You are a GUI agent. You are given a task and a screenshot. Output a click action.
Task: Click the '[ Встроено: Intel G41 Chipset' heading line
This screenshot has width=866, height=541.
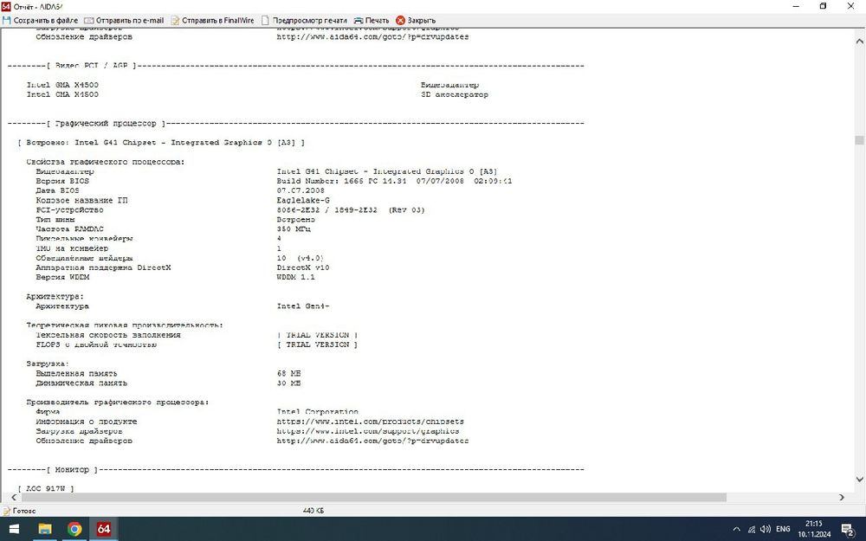[161, 143]
